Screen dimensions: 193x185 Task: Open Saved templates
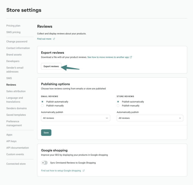(x=16, y=115)
